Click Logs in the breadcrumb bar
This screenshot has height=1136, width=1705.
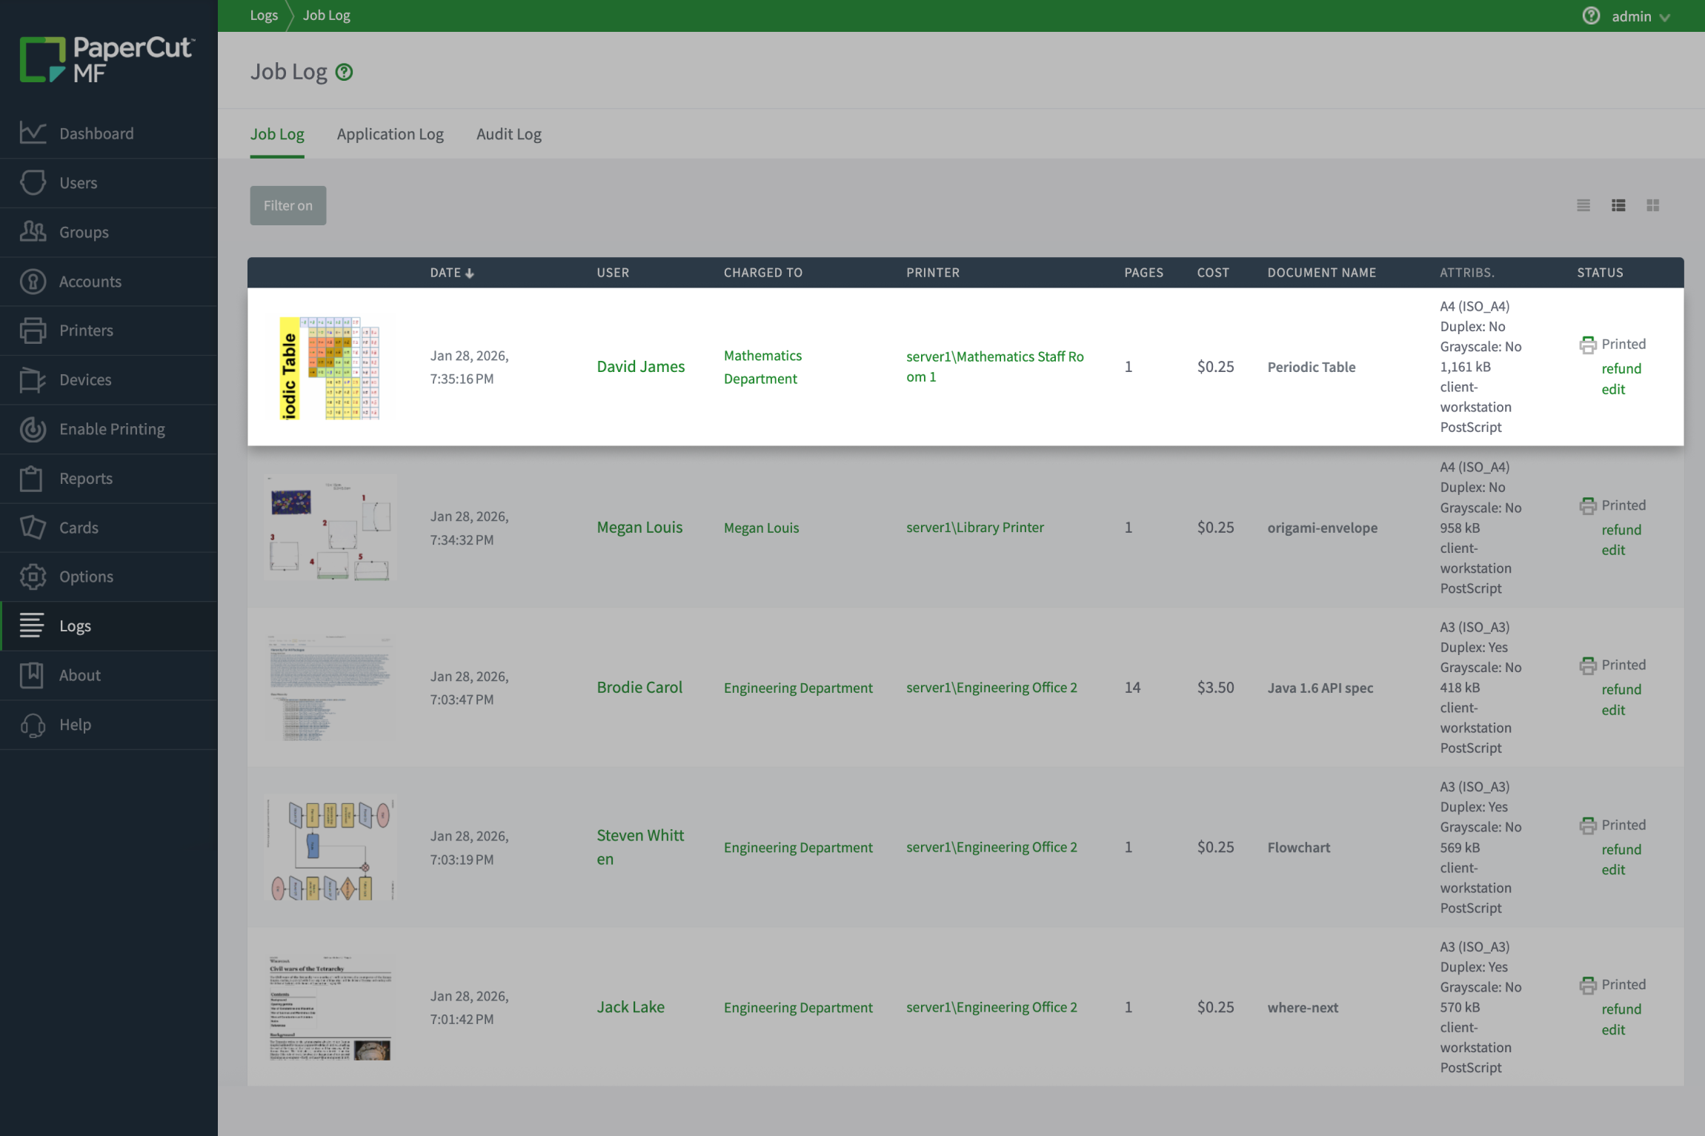(264, 16)
